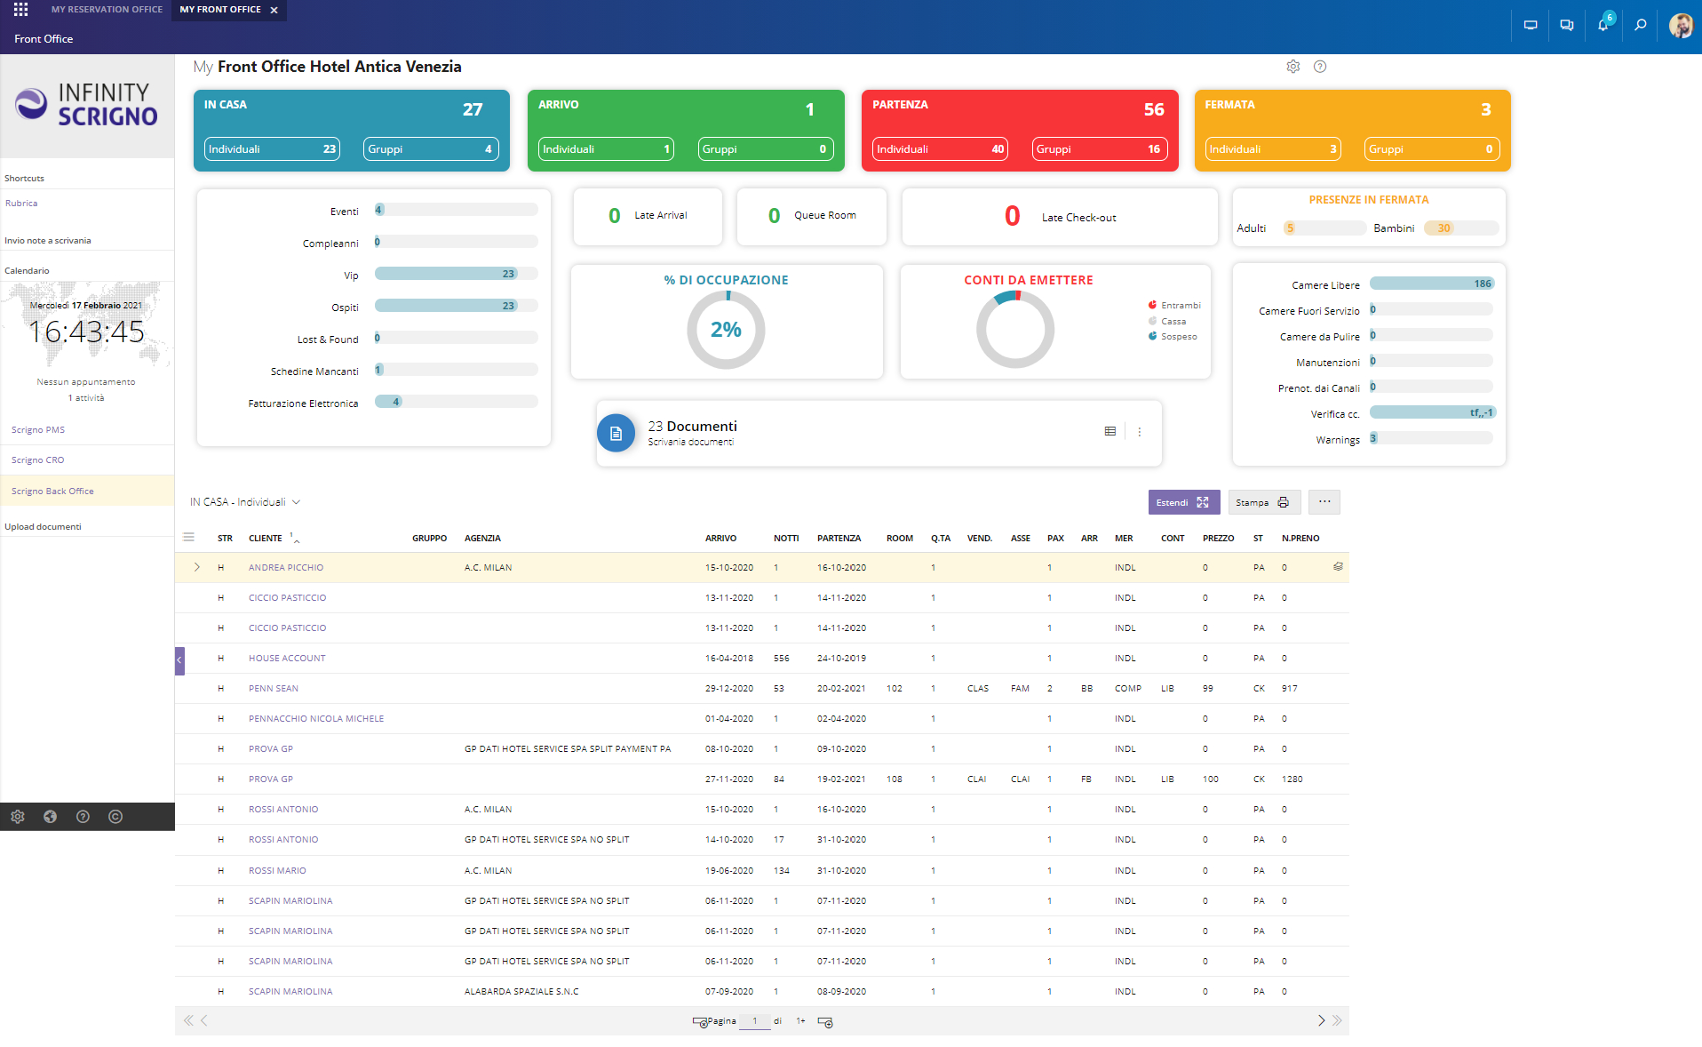Click the user profile avatar in the top right
1702x1047 pixels.
tap(1681, 25)
